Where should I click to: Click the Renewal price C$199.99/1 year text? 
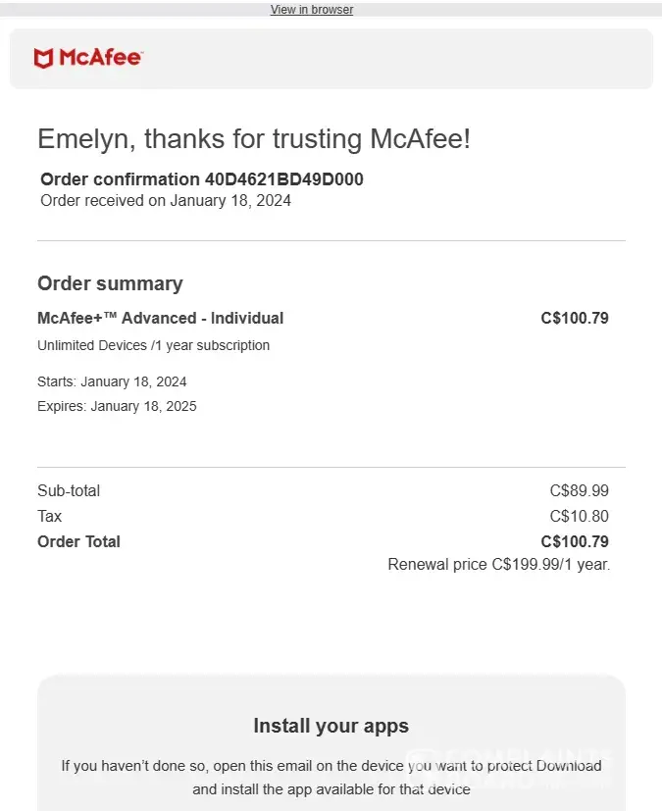point(498,565)
